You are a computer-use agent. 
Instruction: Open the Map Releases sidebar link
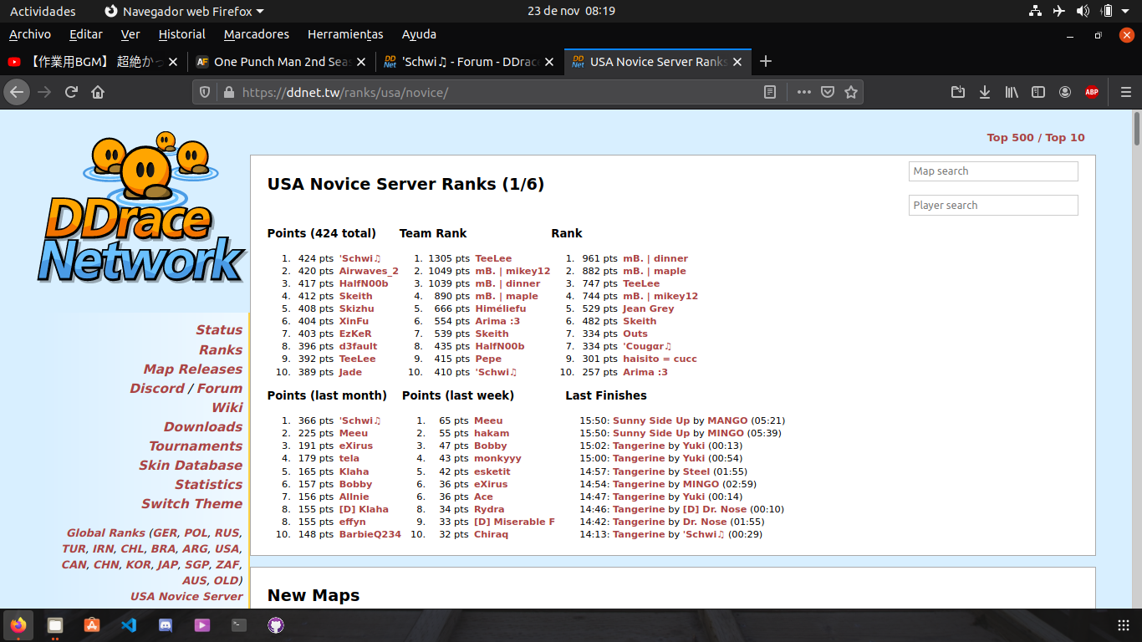(x=192, y=369)
